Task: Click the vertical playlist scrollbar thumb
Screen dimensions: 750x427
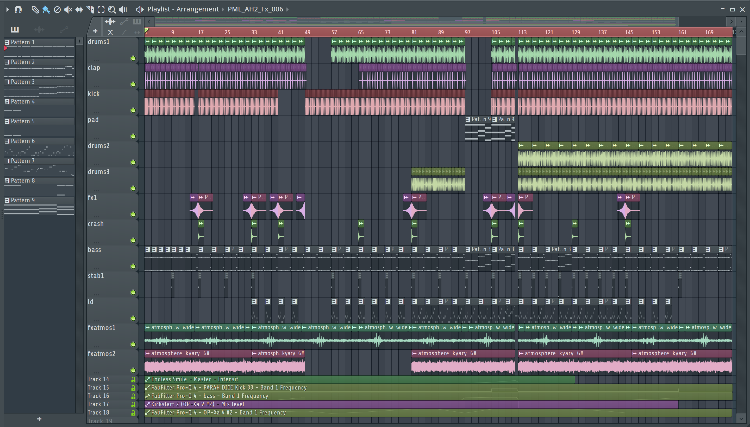Action: click(741, 46)
